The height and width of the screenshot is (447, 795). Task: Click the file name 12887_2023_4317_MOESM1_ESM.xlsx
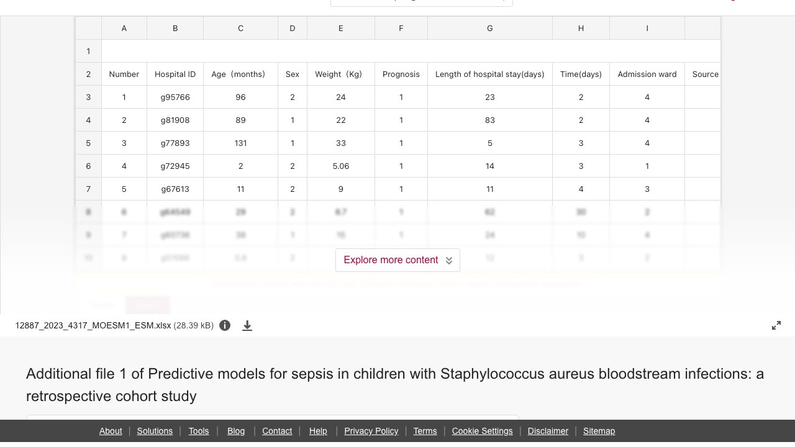(x=93, y=325)
